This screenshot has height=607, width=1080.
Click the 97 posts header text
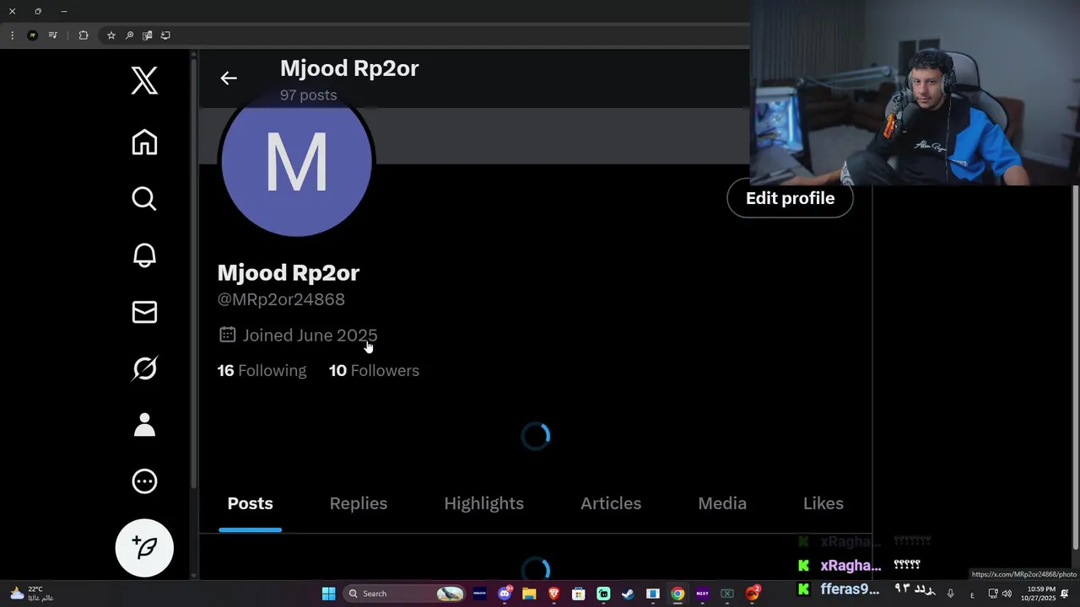click(x=308, y=95)
